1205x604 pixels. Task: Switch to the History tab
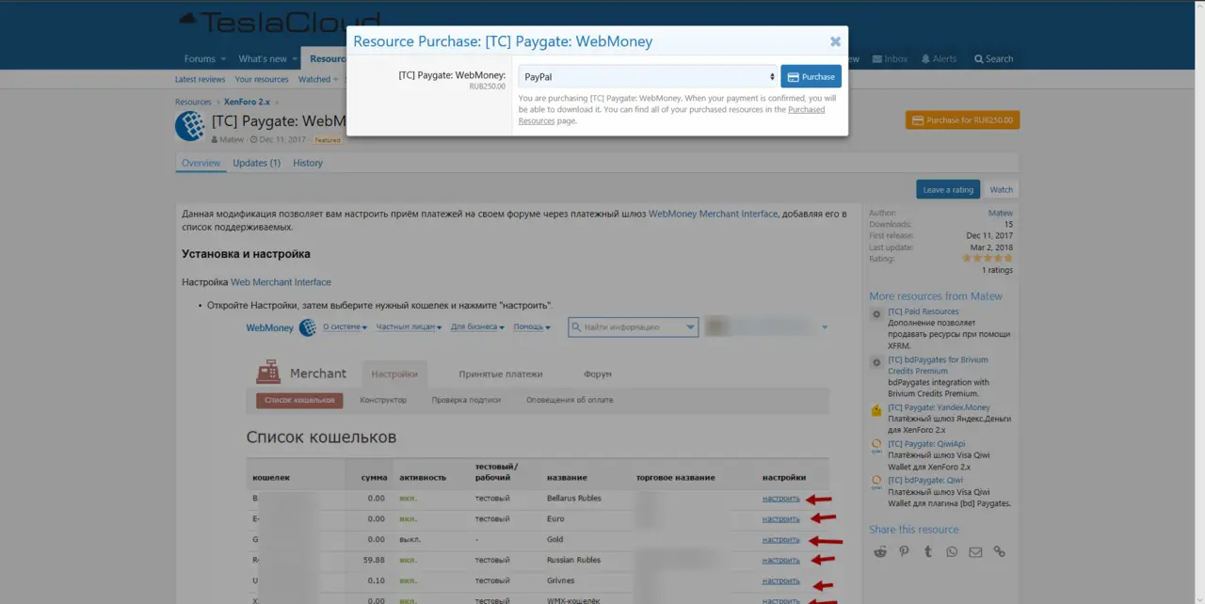point(308,163)
